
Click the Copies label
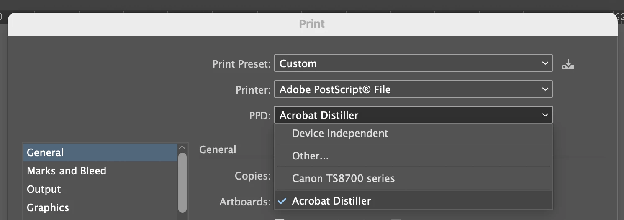pyautogui.click(x=253, y=176)
